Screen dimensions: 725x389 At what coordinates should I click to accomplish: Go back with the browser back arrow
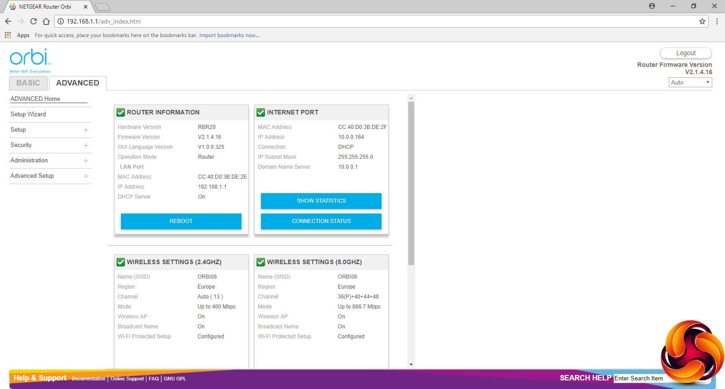point(8,21)
